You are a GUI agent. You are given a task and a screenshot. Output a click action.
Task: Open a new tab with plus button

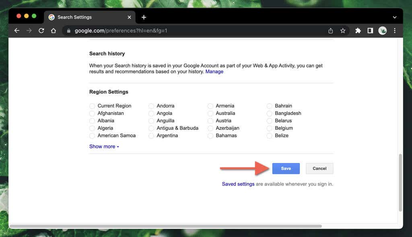[x=144, y=17]
